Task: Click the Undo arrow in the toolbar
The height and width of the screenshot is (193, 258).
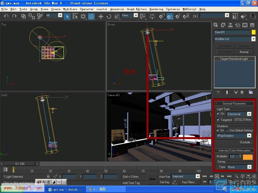Action: [x=6, y=16]
